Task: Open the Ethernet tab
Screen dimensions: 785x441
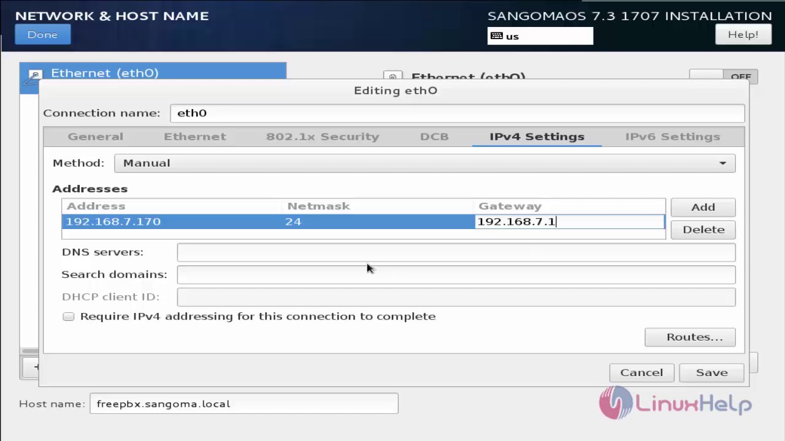Action: pos(195,137)
